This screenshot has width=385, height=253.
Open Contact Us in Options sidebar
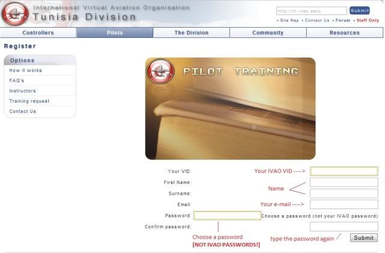tap(23, 111)
